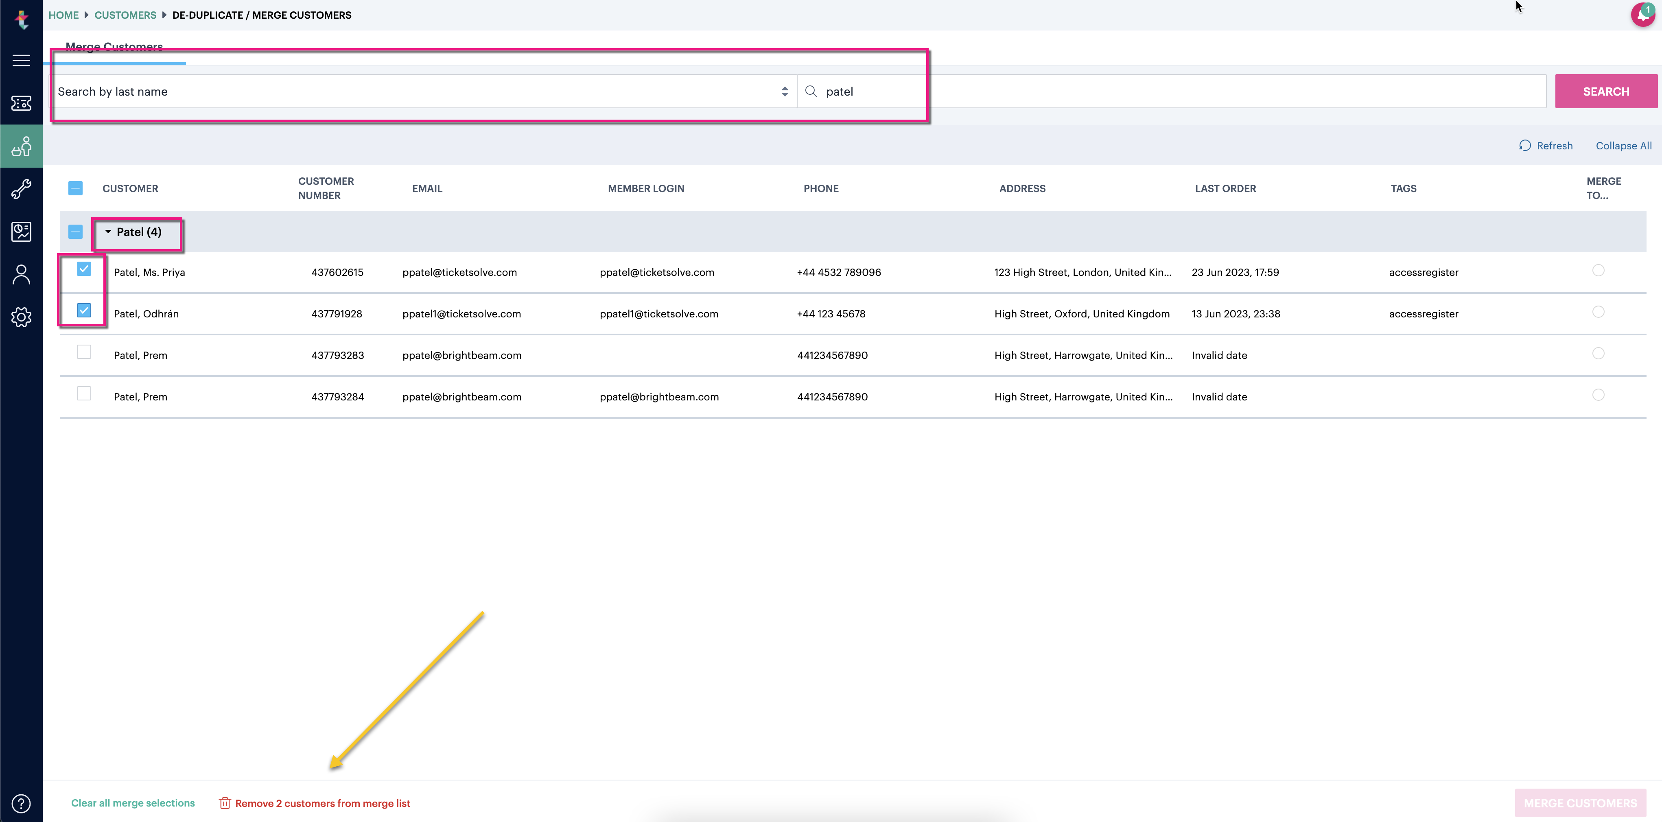This screenshot has width=1662, height=822.
Task: Select merge-to radio for customer 437793283
Action: (x=1598, y=353)
